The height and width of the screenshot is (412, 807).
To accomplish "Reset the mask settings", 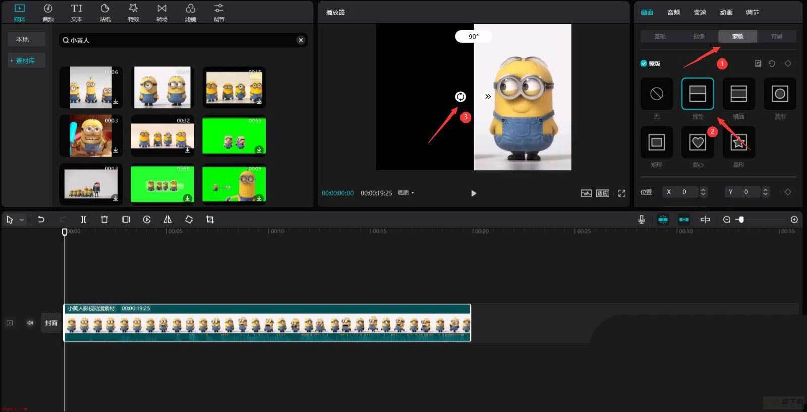I will pyautogui.click(x=772, y=63).
